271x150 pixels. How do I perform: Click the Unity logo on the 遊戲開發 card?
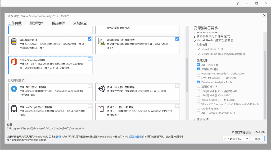coord(102,89)
